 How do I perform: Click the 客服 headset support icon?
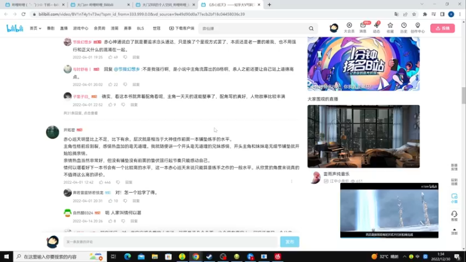[x=454, y=215]
